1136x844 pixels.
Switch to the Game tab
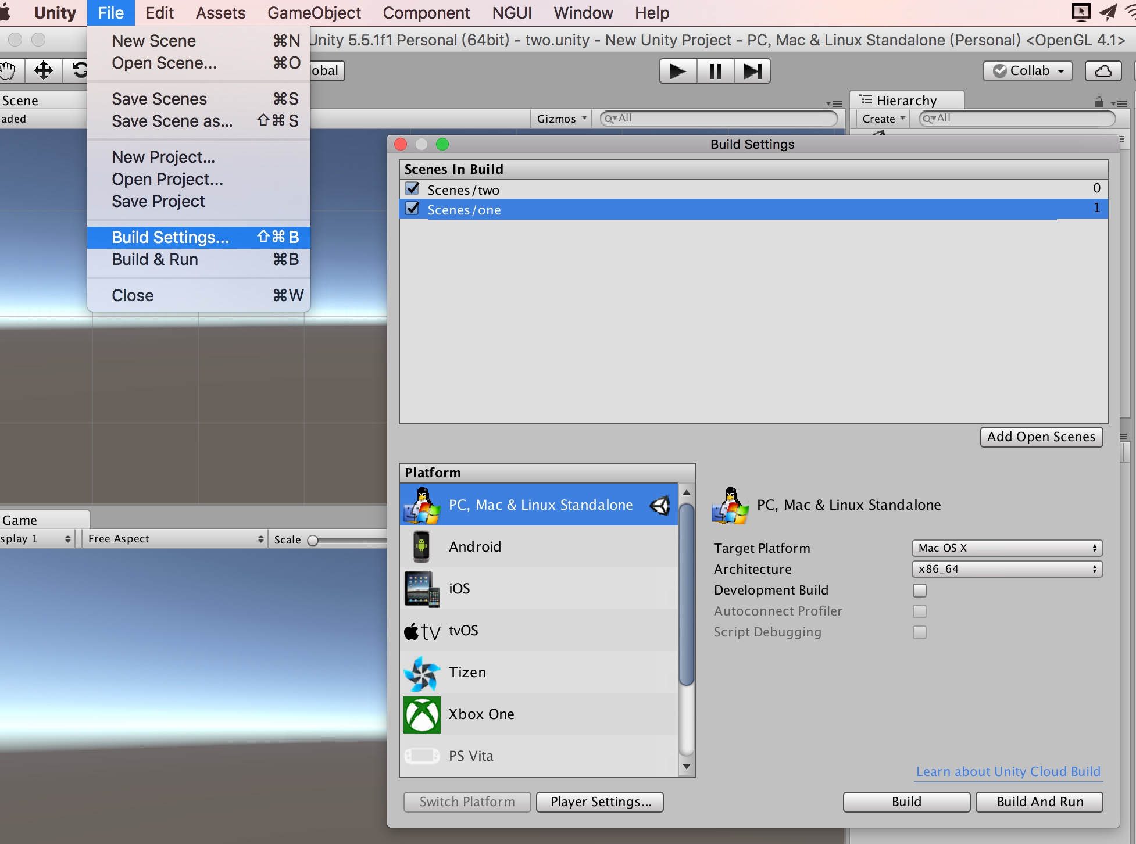pyautogui.click(x=44, y=520)
